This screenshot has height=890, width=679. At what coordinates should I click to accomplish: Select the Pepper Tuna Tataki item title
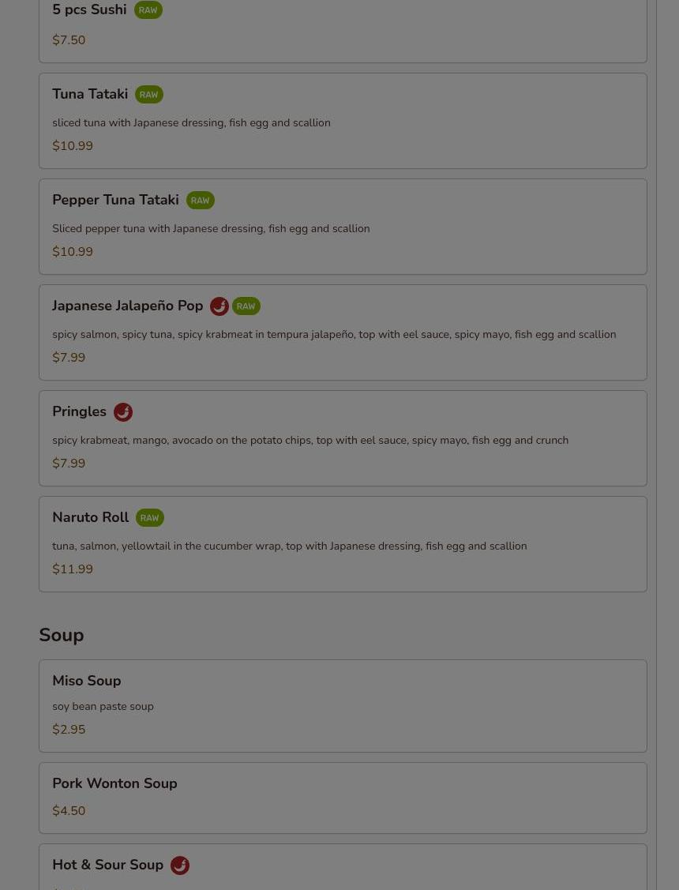115,200
